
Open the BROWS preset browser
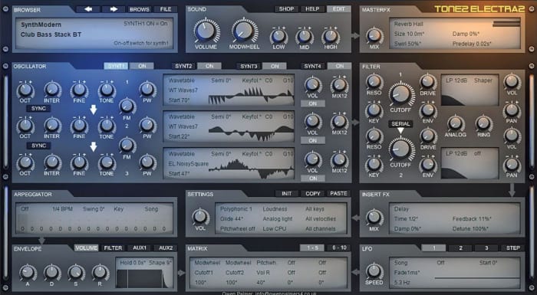point(140,9)
